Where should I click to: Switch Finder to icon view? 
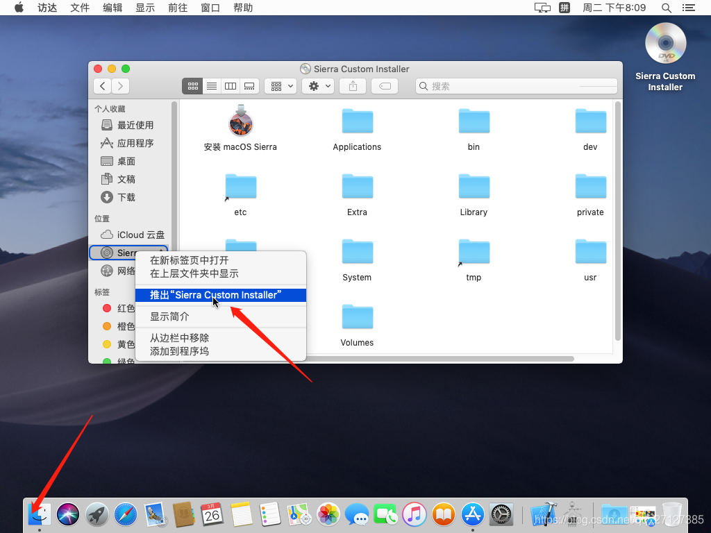(x=192, y=86)
